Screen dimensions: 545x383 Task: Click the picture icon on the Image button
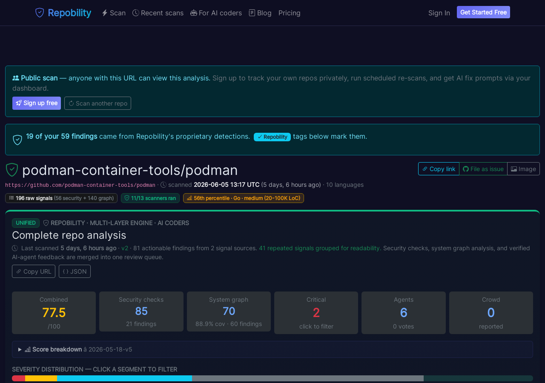click(x=514, y=169)
